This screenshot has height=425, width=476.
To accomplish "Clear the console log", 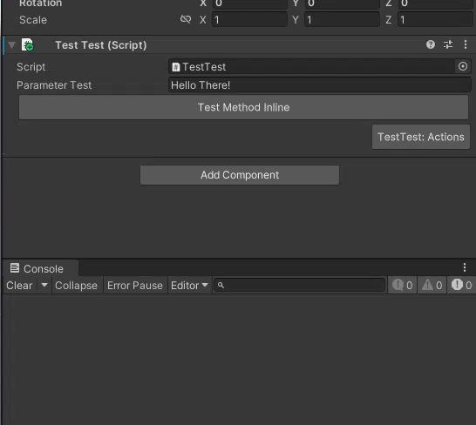I will 19,286.
